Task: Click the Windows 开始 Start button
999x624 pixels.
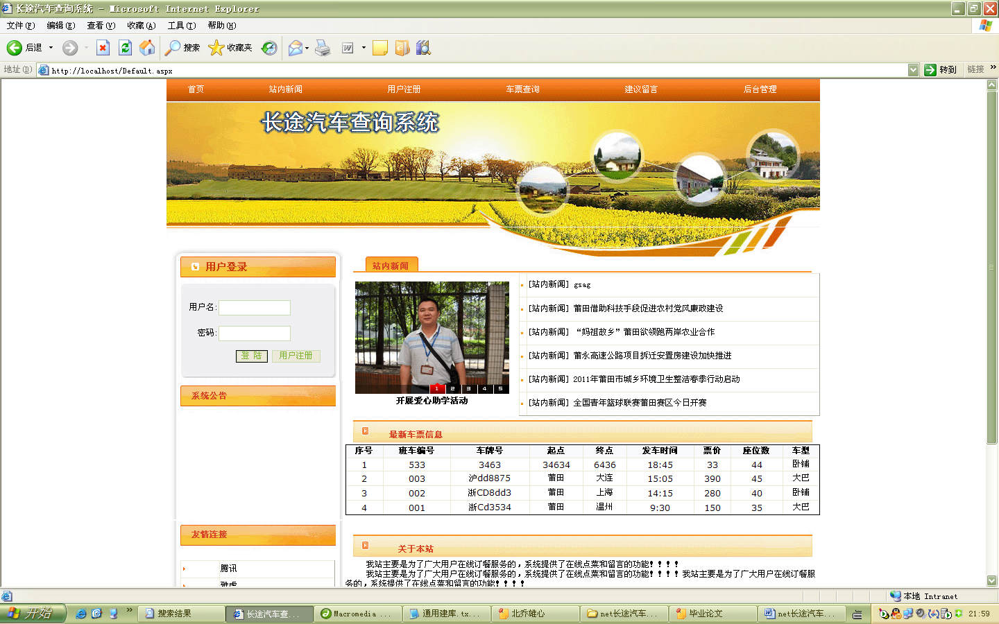Action: [x=33, y=614]
